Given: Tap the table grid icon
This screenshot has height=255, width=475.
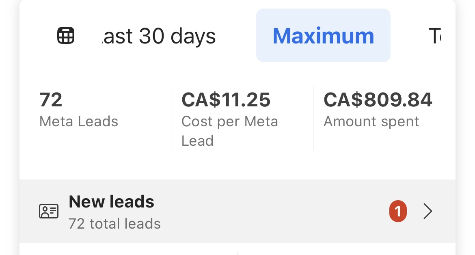Looking at the screenshot, I should pos(65,36).
